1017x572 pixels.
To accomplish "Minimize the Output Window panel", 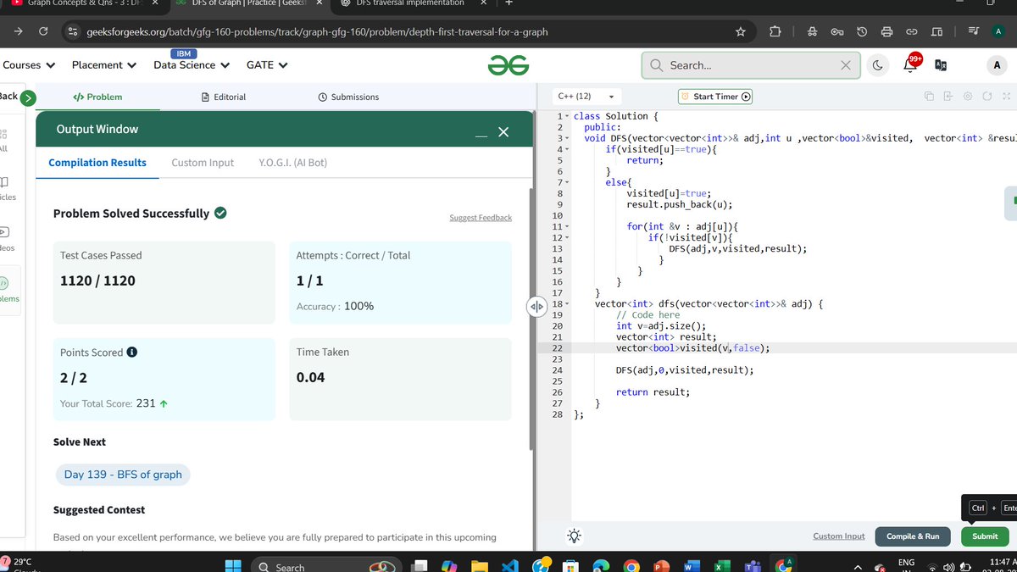I will [x=480, y=135].
